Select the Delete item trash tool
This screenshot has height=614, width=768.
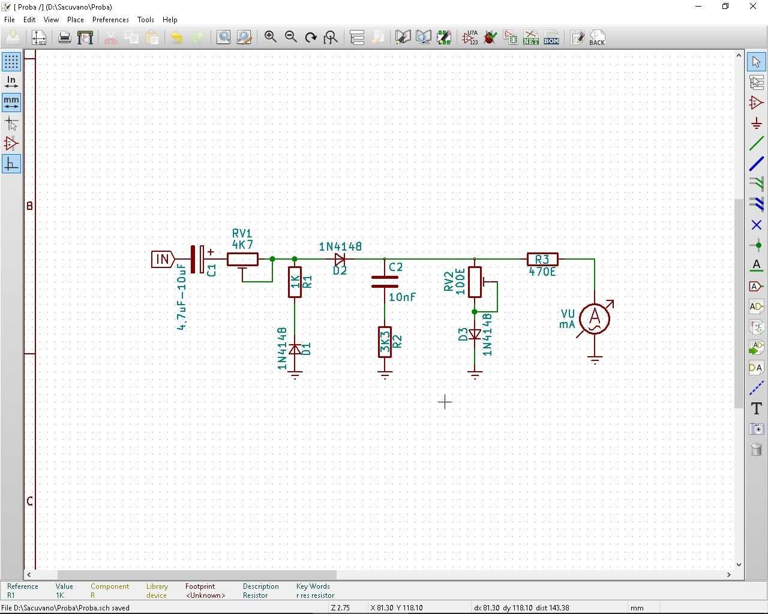click(757, 449)
